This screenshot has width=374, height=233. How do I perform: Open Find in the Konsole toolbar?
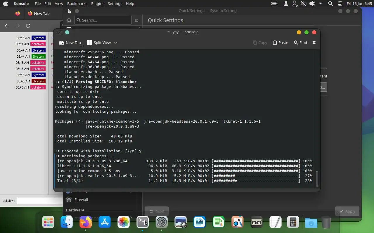[x=300, y=43]
